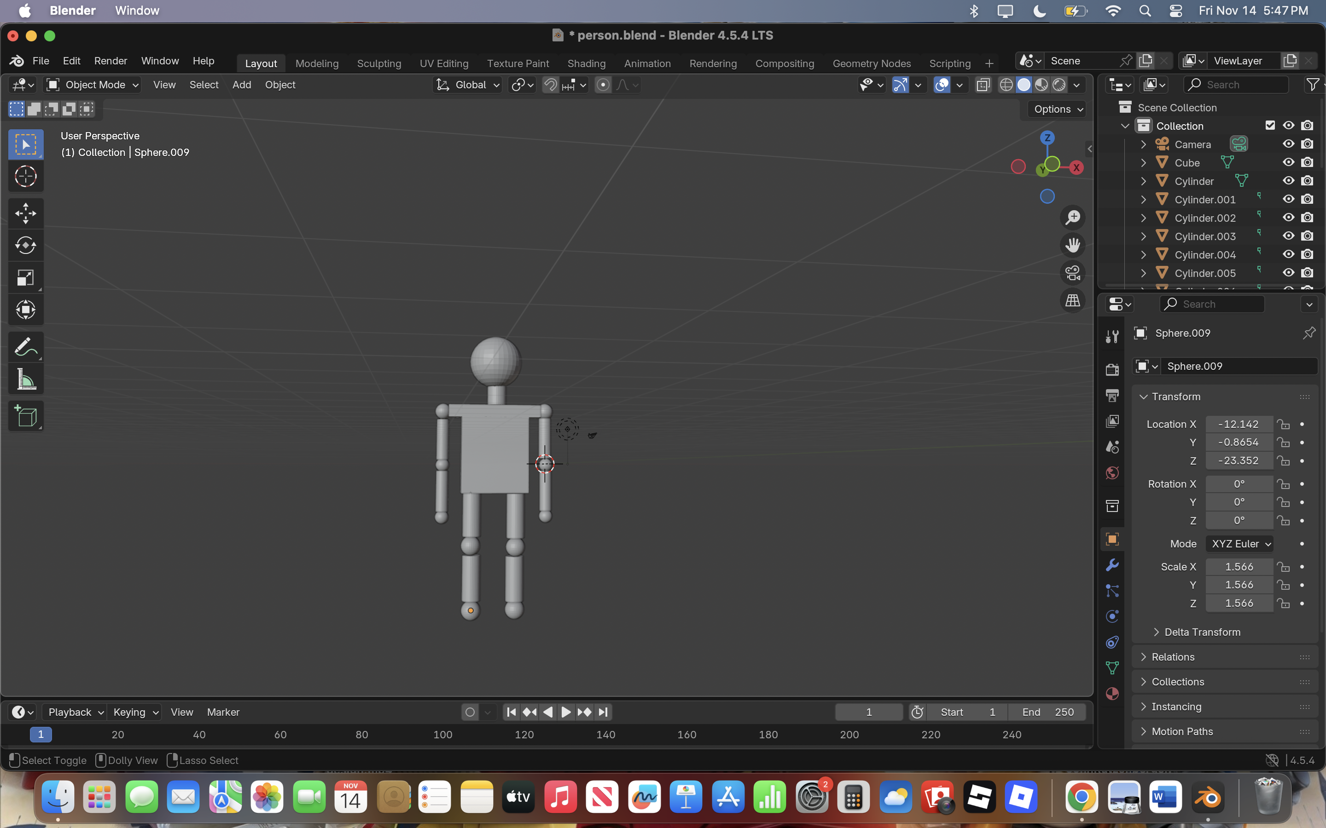Viewport: 1326px width, 828px height.
Task: Open the XYZ Euler rotation mode dropdown
Action: coord(1239,544)
